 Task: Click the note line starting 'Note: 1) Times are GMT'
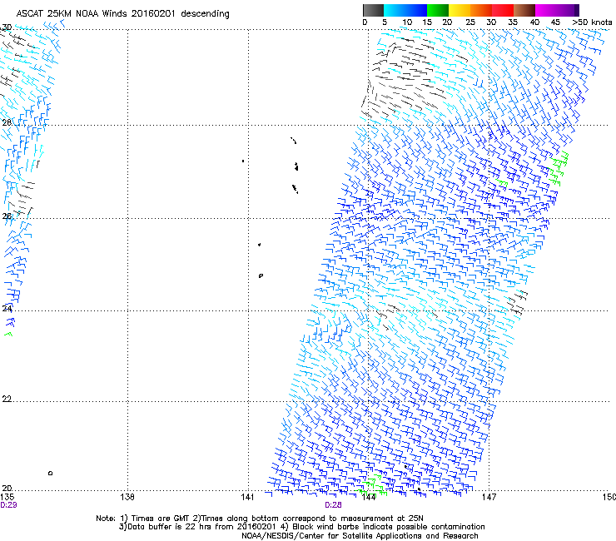tap(260, 519)
